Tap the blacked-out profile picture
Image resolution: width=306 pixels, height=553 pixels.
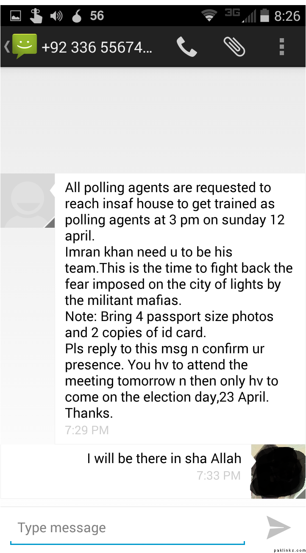point(278,471)
